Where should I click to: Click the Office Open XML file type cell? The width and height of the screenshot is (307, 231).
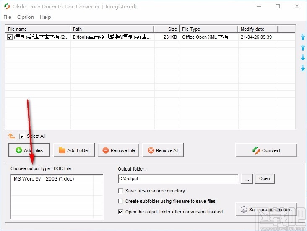[x=205, y=37]
